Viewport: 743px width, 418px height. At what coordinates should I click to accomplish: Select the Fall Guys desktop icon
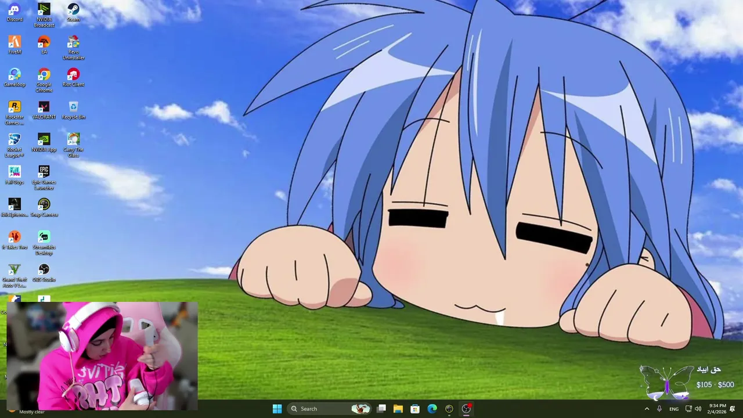(15, 175)
